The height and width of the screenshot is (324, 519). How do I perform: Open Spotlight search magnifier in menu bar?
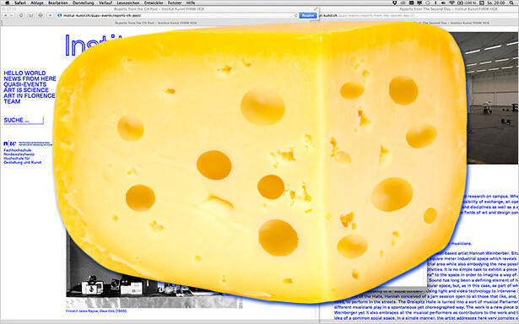[511, 3]
